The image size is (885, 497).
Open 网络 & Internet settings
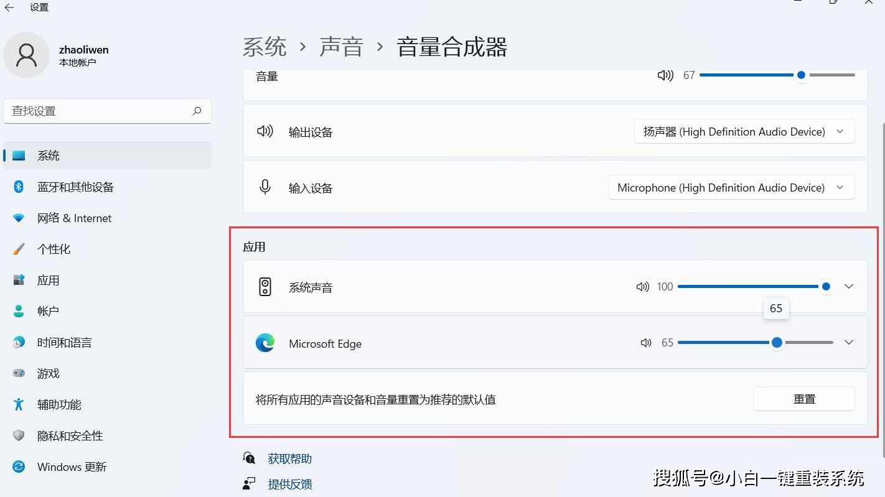(x=107, y=218)
